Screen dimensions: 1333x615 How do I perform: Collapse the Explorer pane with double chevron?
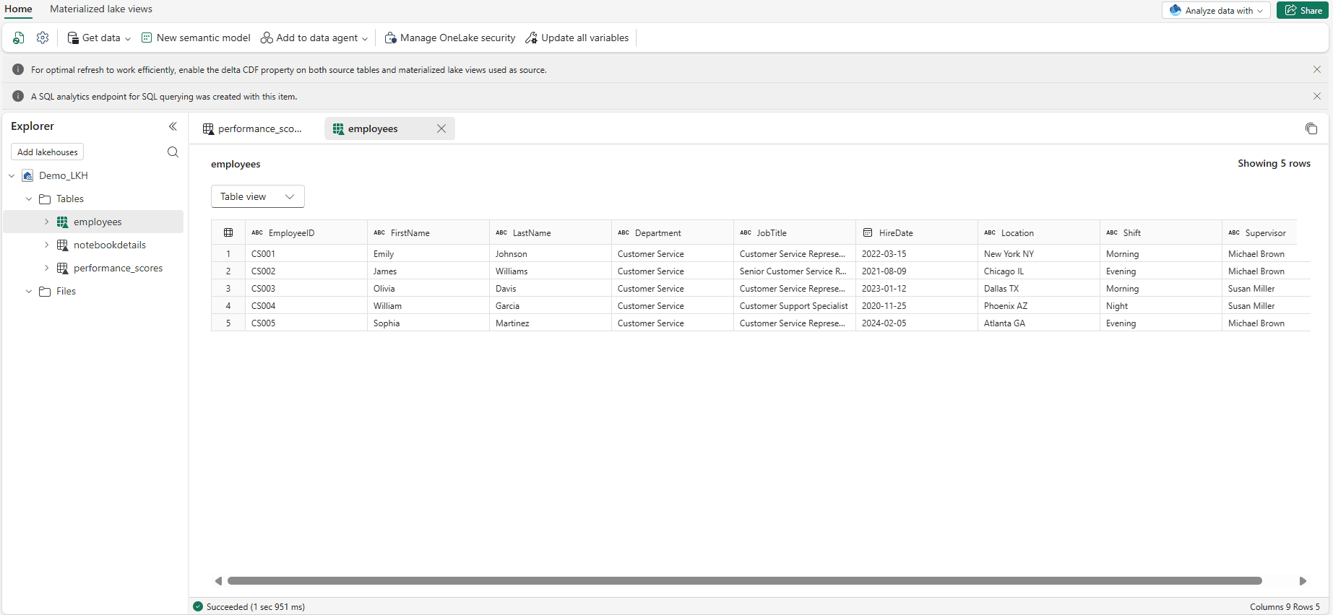(x=173, y=126)
